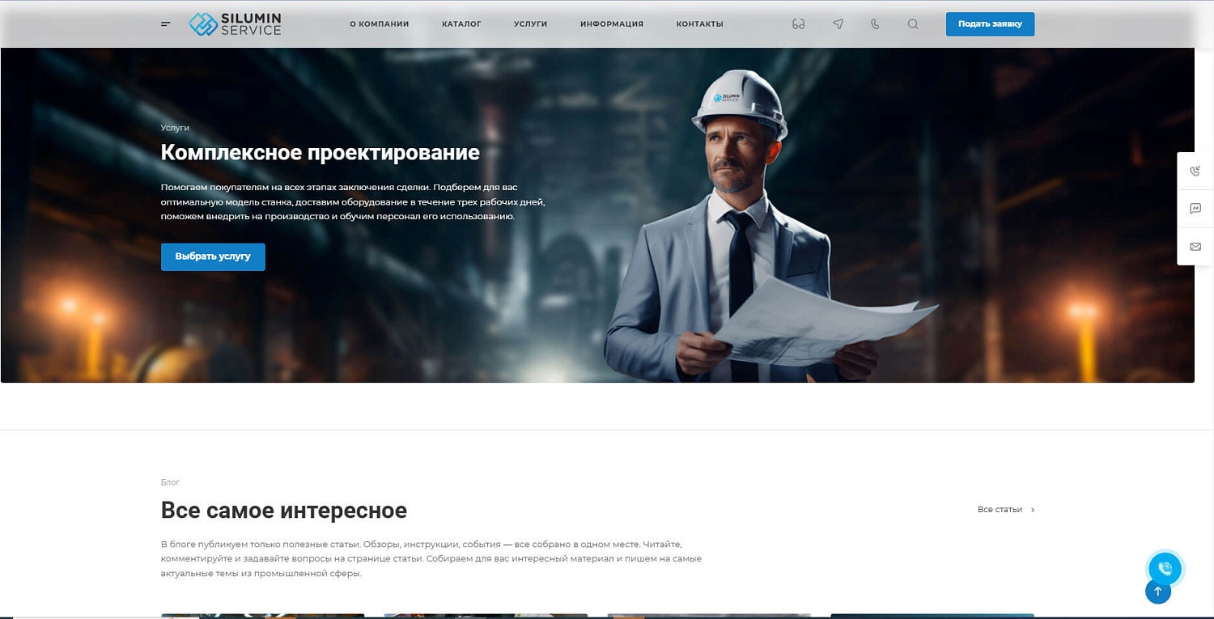
Task: Open the «Информация» menu
Action: point(611,24)
